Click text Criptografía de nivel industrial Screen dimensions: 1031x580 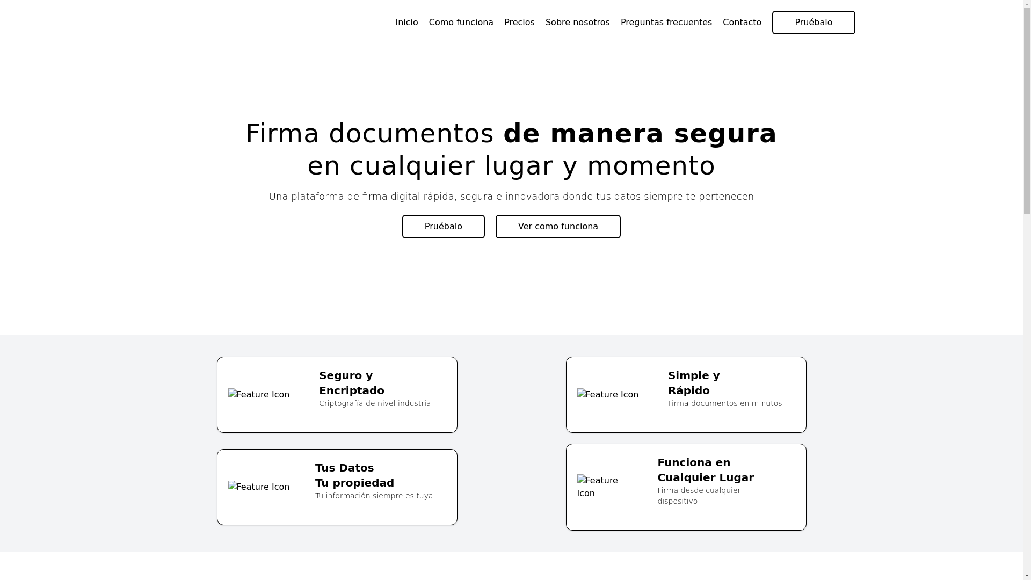click(x=376, y=403)
